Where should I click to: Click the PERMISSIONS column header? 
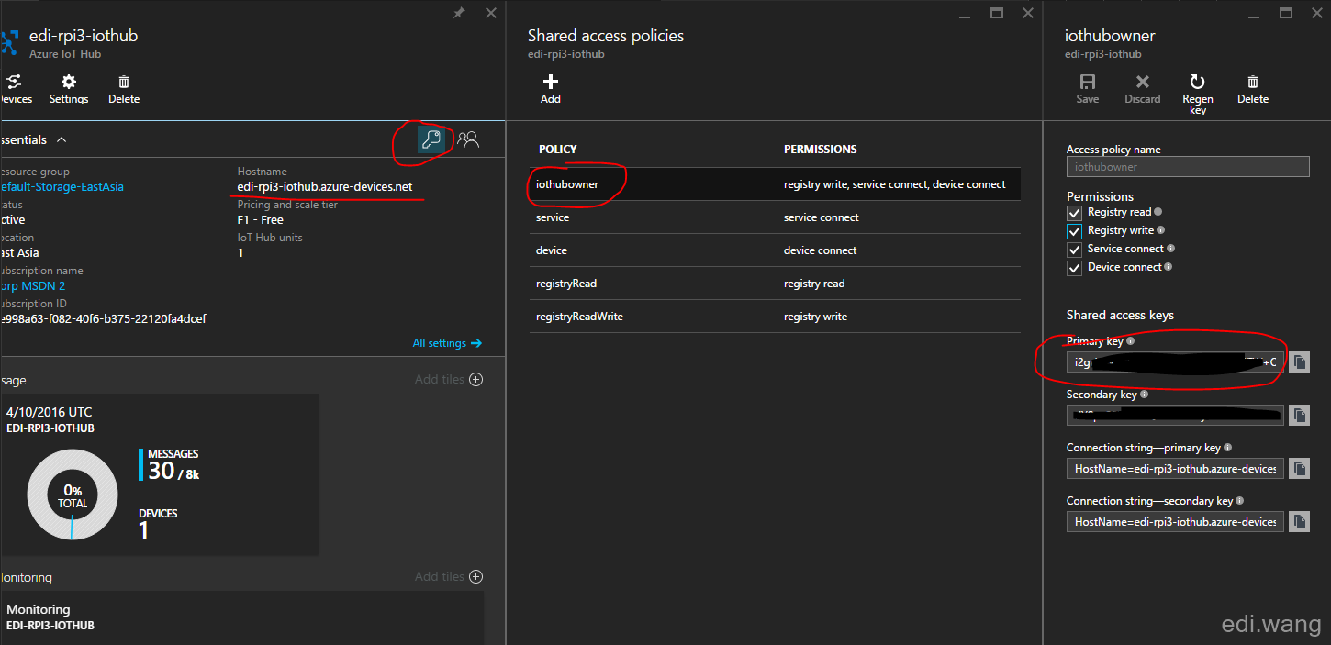point(821,149)
